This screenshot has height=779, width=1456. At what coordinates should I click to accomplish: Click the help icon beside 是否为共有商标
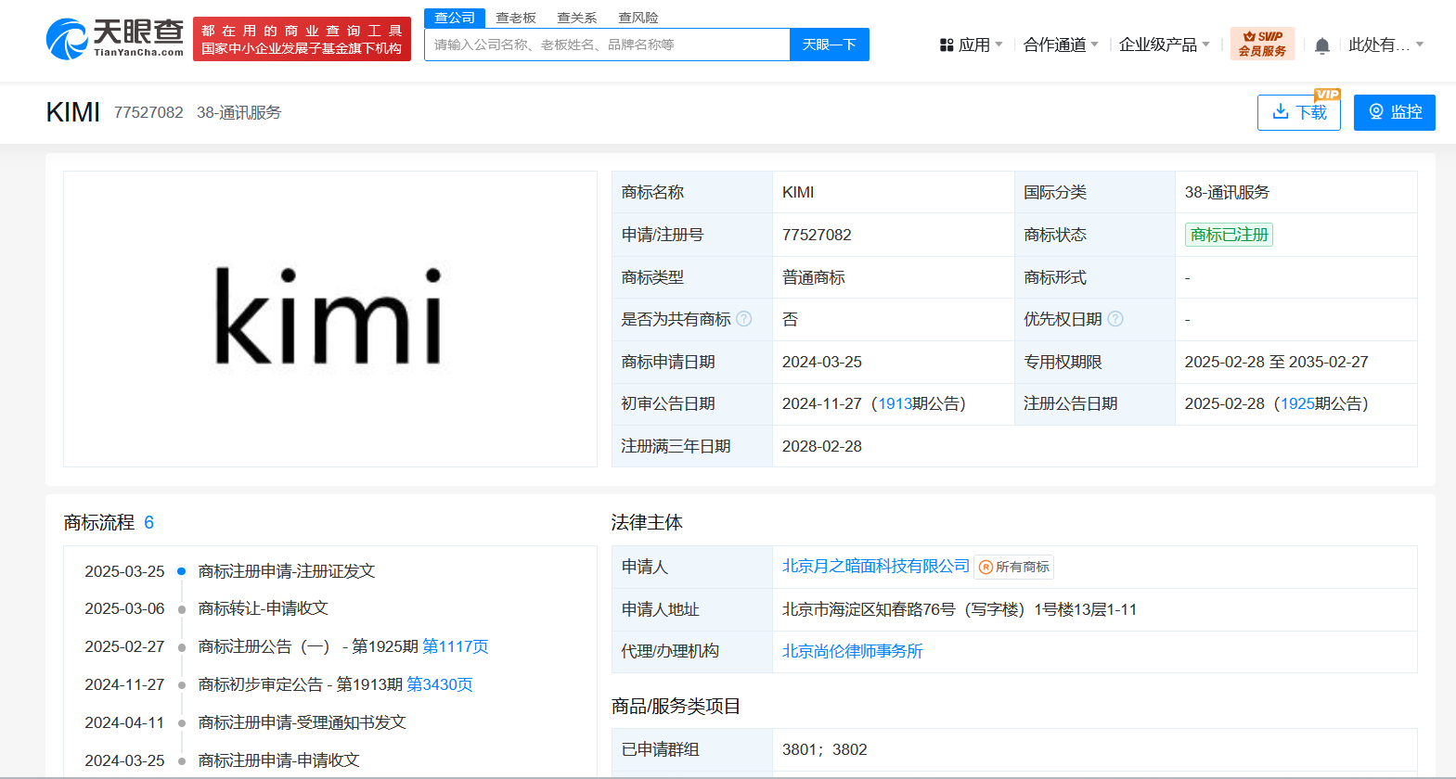click(x=744, y=319)
